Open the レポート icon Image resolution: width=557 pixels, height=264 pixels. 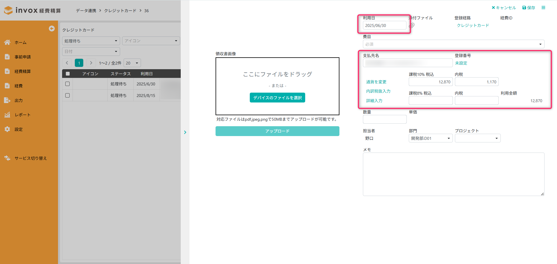tap(7, 115)
